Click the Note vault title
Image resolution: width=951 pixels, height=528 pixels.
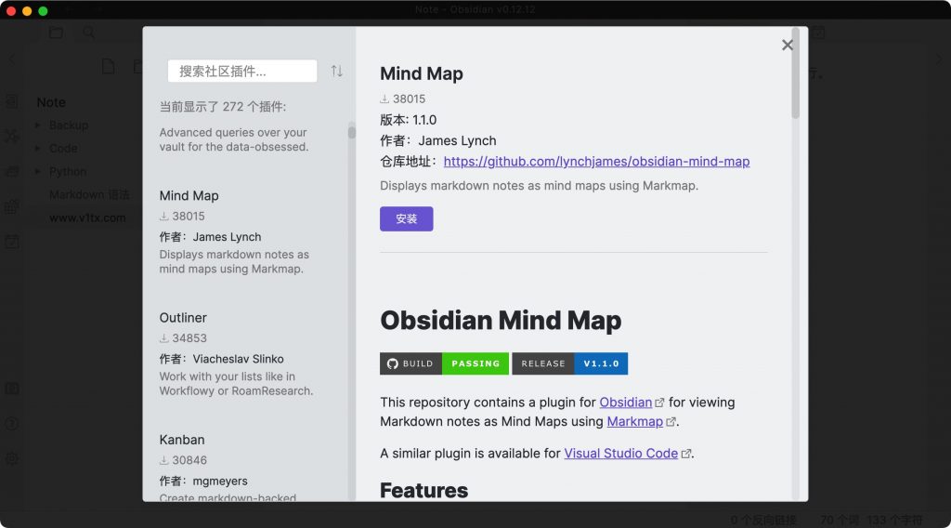(51, 102)
